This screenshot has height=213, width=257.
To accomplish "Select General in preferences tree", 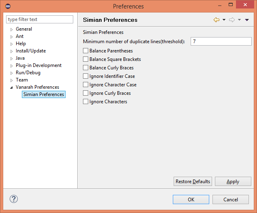I will coord(24,29).
